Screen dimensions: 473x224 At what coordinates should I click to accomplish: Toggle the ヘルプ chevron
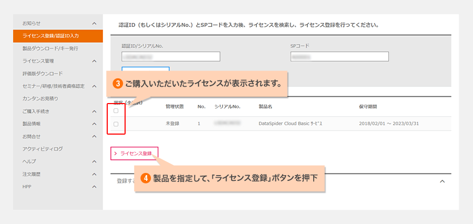pos(94,161)
